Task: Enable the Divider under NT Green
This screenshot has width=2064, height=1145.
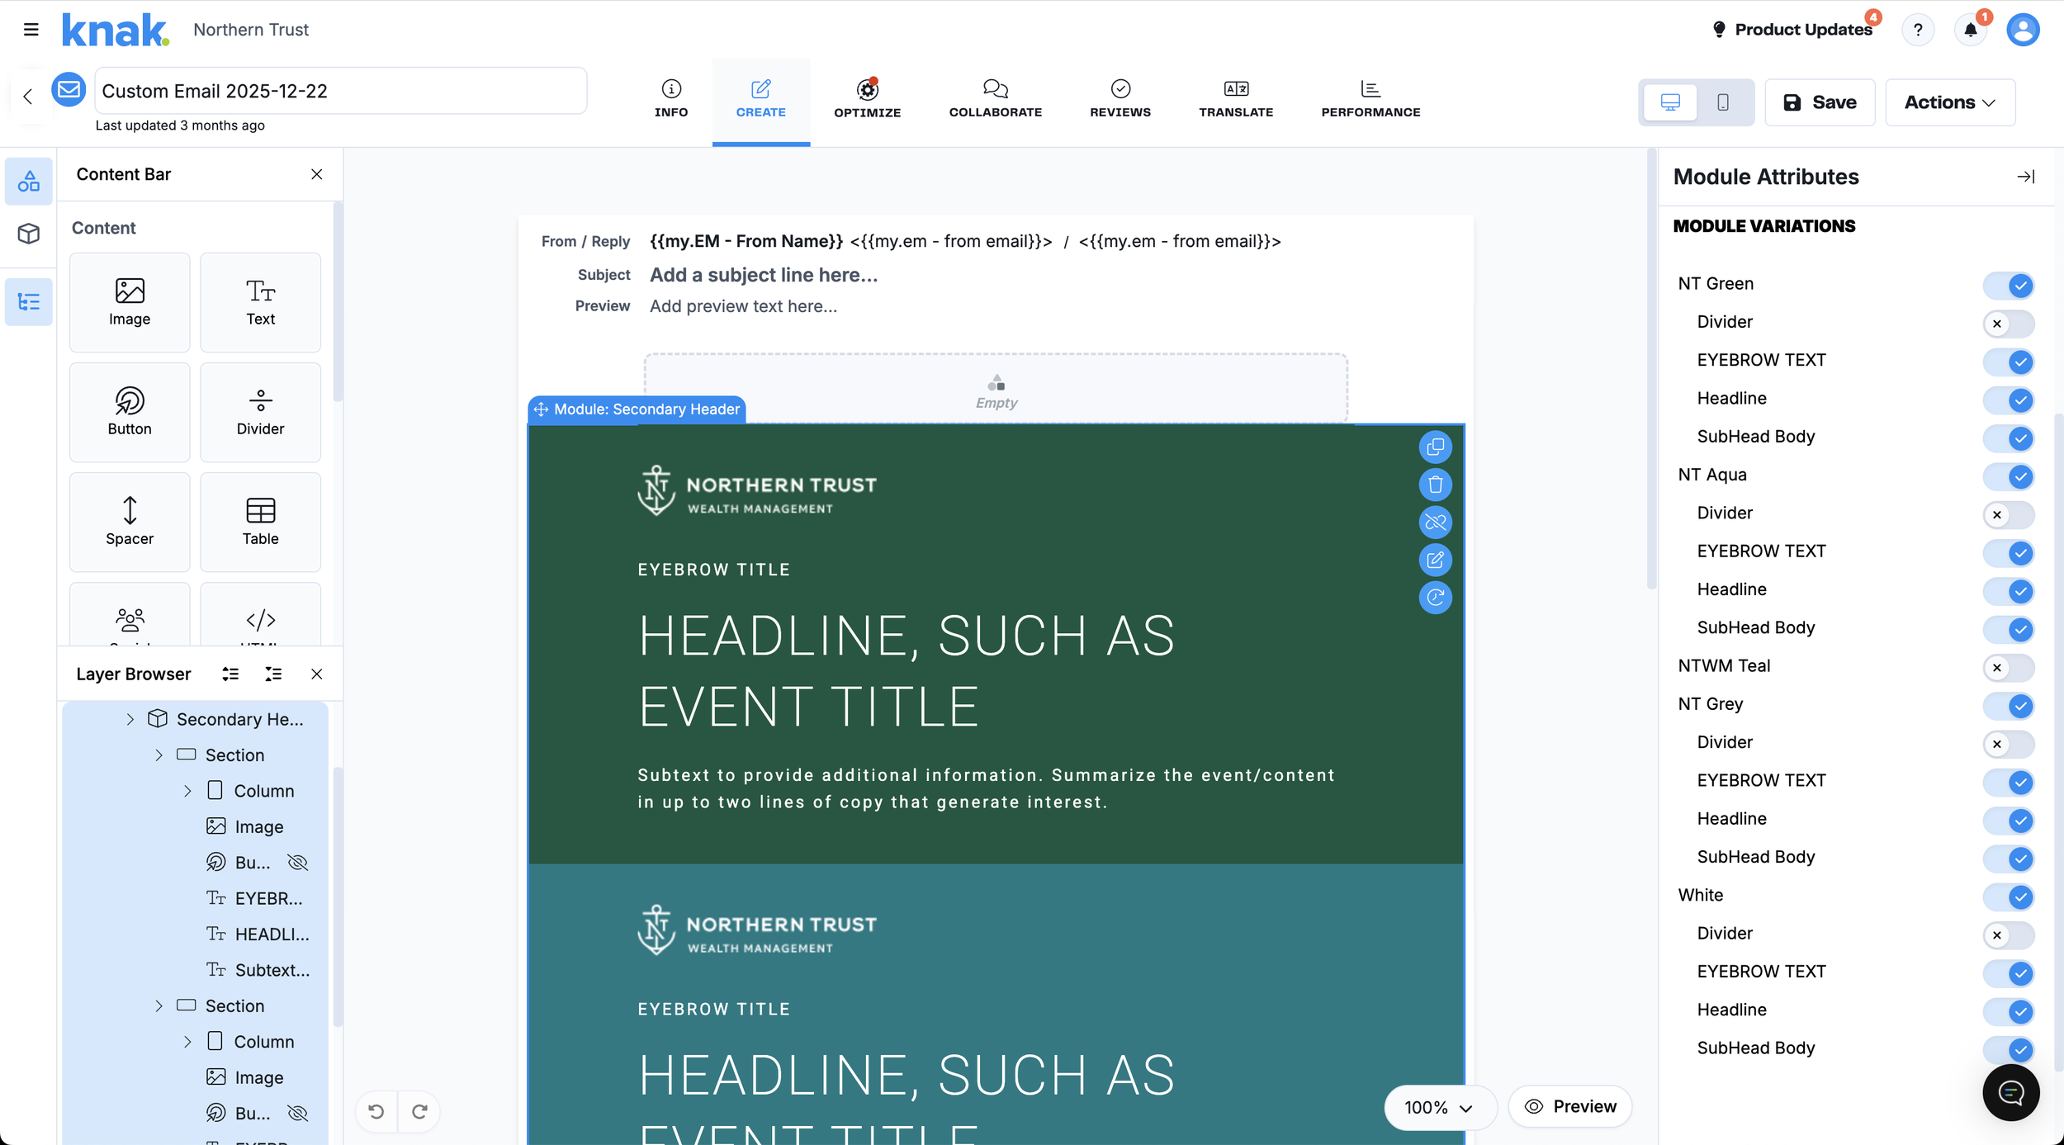Action: tap(2009, 324)
